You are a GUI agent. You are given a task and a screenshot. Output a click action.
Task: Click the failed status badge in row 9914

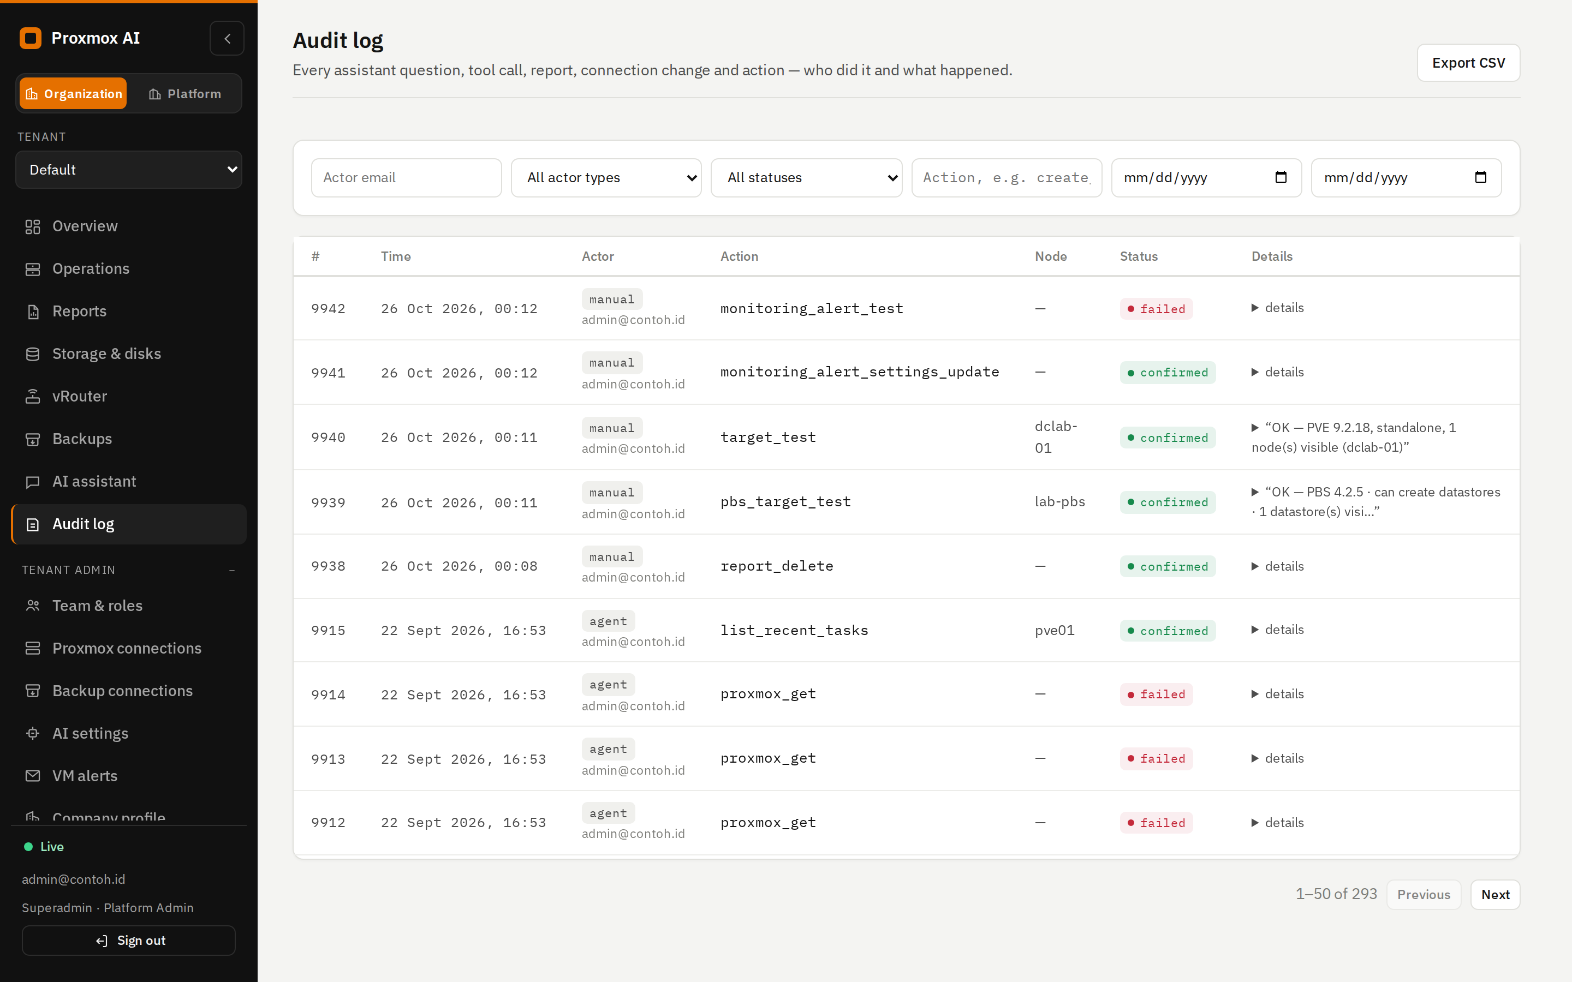pyautogui.click(x=1156, y=694)
